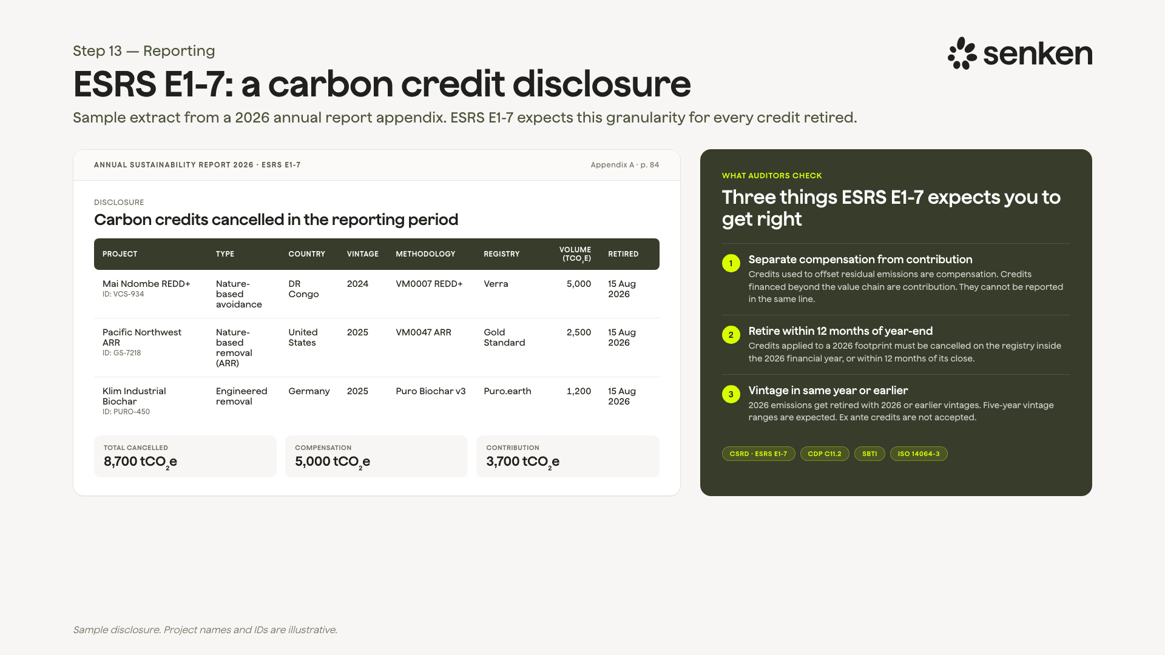The height and width of the screenshot is (655, 1165).
Task: Click the REGISTRY column header
Action: (x=502, y=254)
